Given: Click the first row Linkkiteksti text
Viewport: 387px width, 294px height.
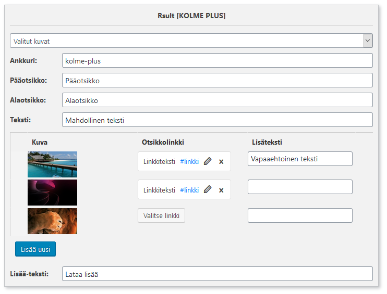Looking at the screenshot, I should [x=159, y=161].
